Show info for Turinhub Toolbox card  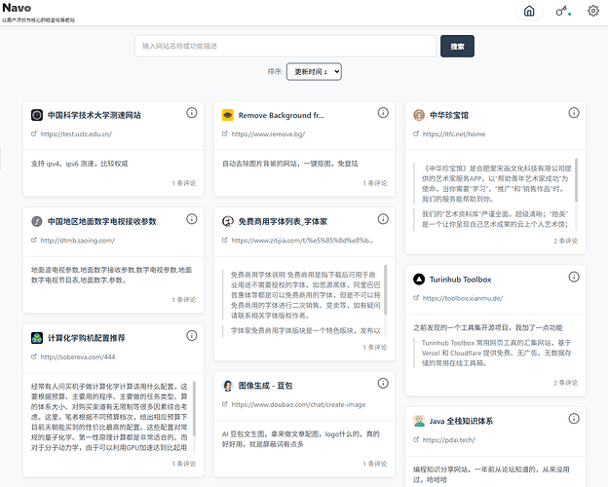coord(574,277)
